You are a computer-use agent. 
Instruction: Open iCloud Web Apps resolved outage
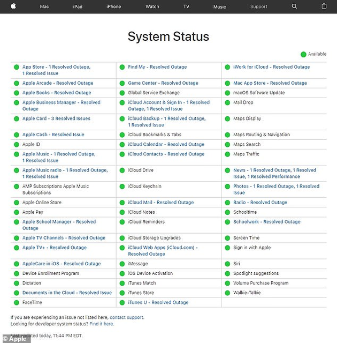click(163, 251)
